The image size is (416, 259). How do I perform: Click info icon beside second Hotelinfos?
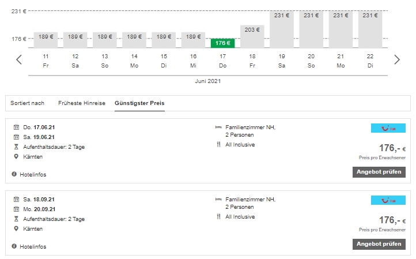click(x=14, y=246)
